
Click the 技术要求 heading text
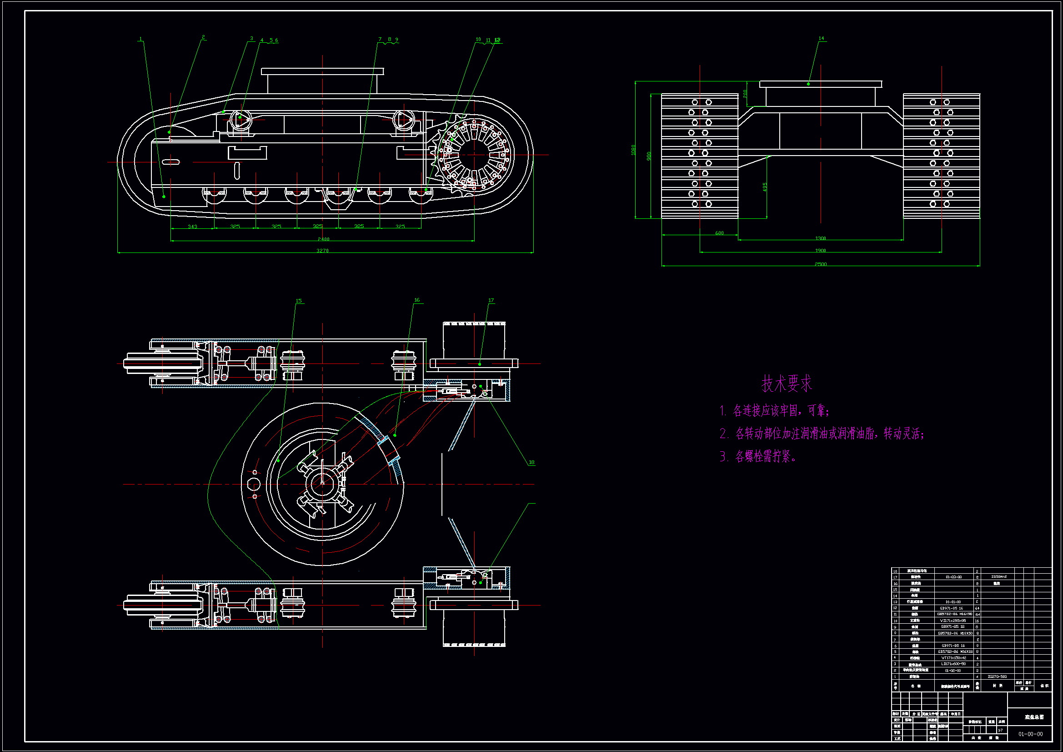click(x=787, y=384)
